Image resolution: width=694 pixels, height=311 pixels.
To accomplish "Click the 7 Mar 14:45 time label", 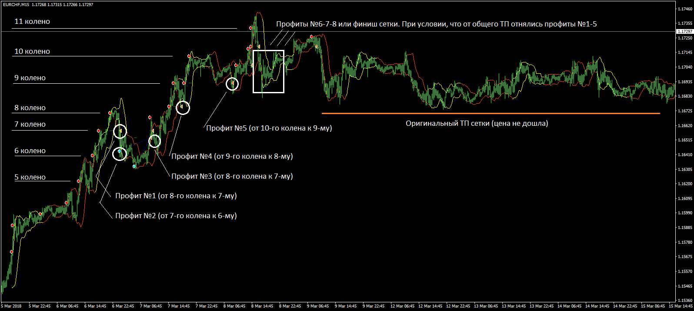I will 179,306.
